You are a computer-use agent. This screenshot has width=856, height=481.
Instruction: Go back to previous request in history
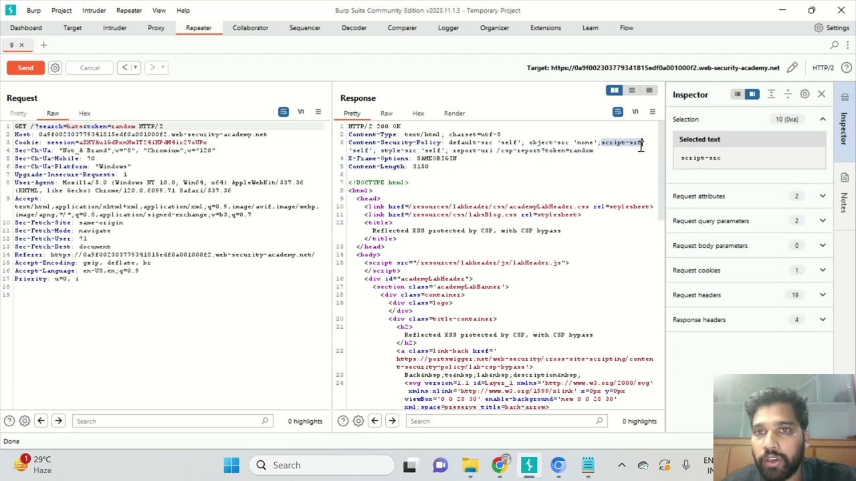tap(124, 67)
